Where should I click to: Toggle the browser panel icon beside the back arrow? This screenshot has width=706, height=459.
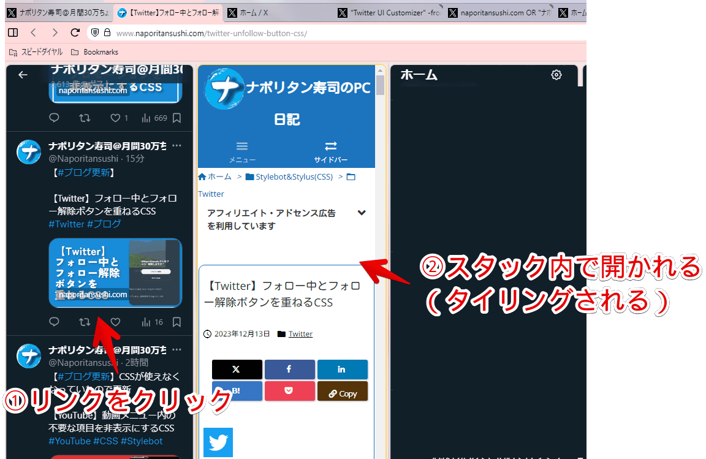pyautogui.click(x=13, y=32)
